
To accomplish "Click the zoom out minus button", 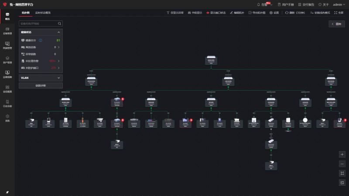I will click(342, 164).
